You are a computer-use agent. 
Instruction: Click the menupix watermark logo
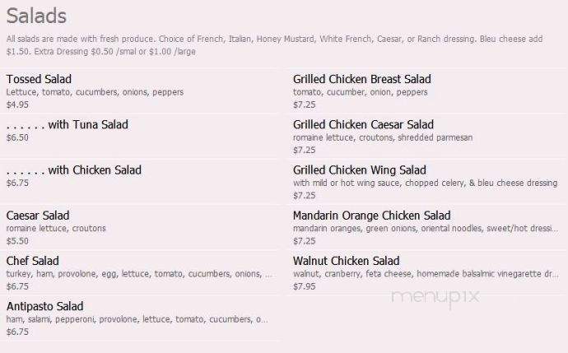(x=435, y=297)
